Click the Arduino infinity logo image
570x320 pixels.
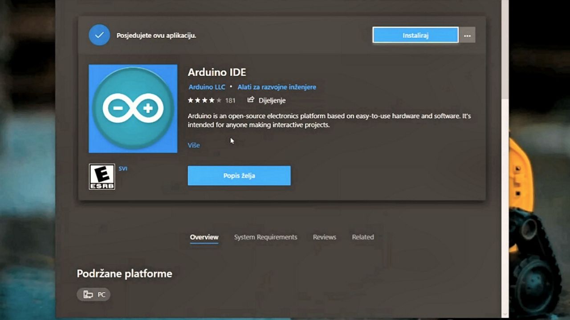coord(133,108)
